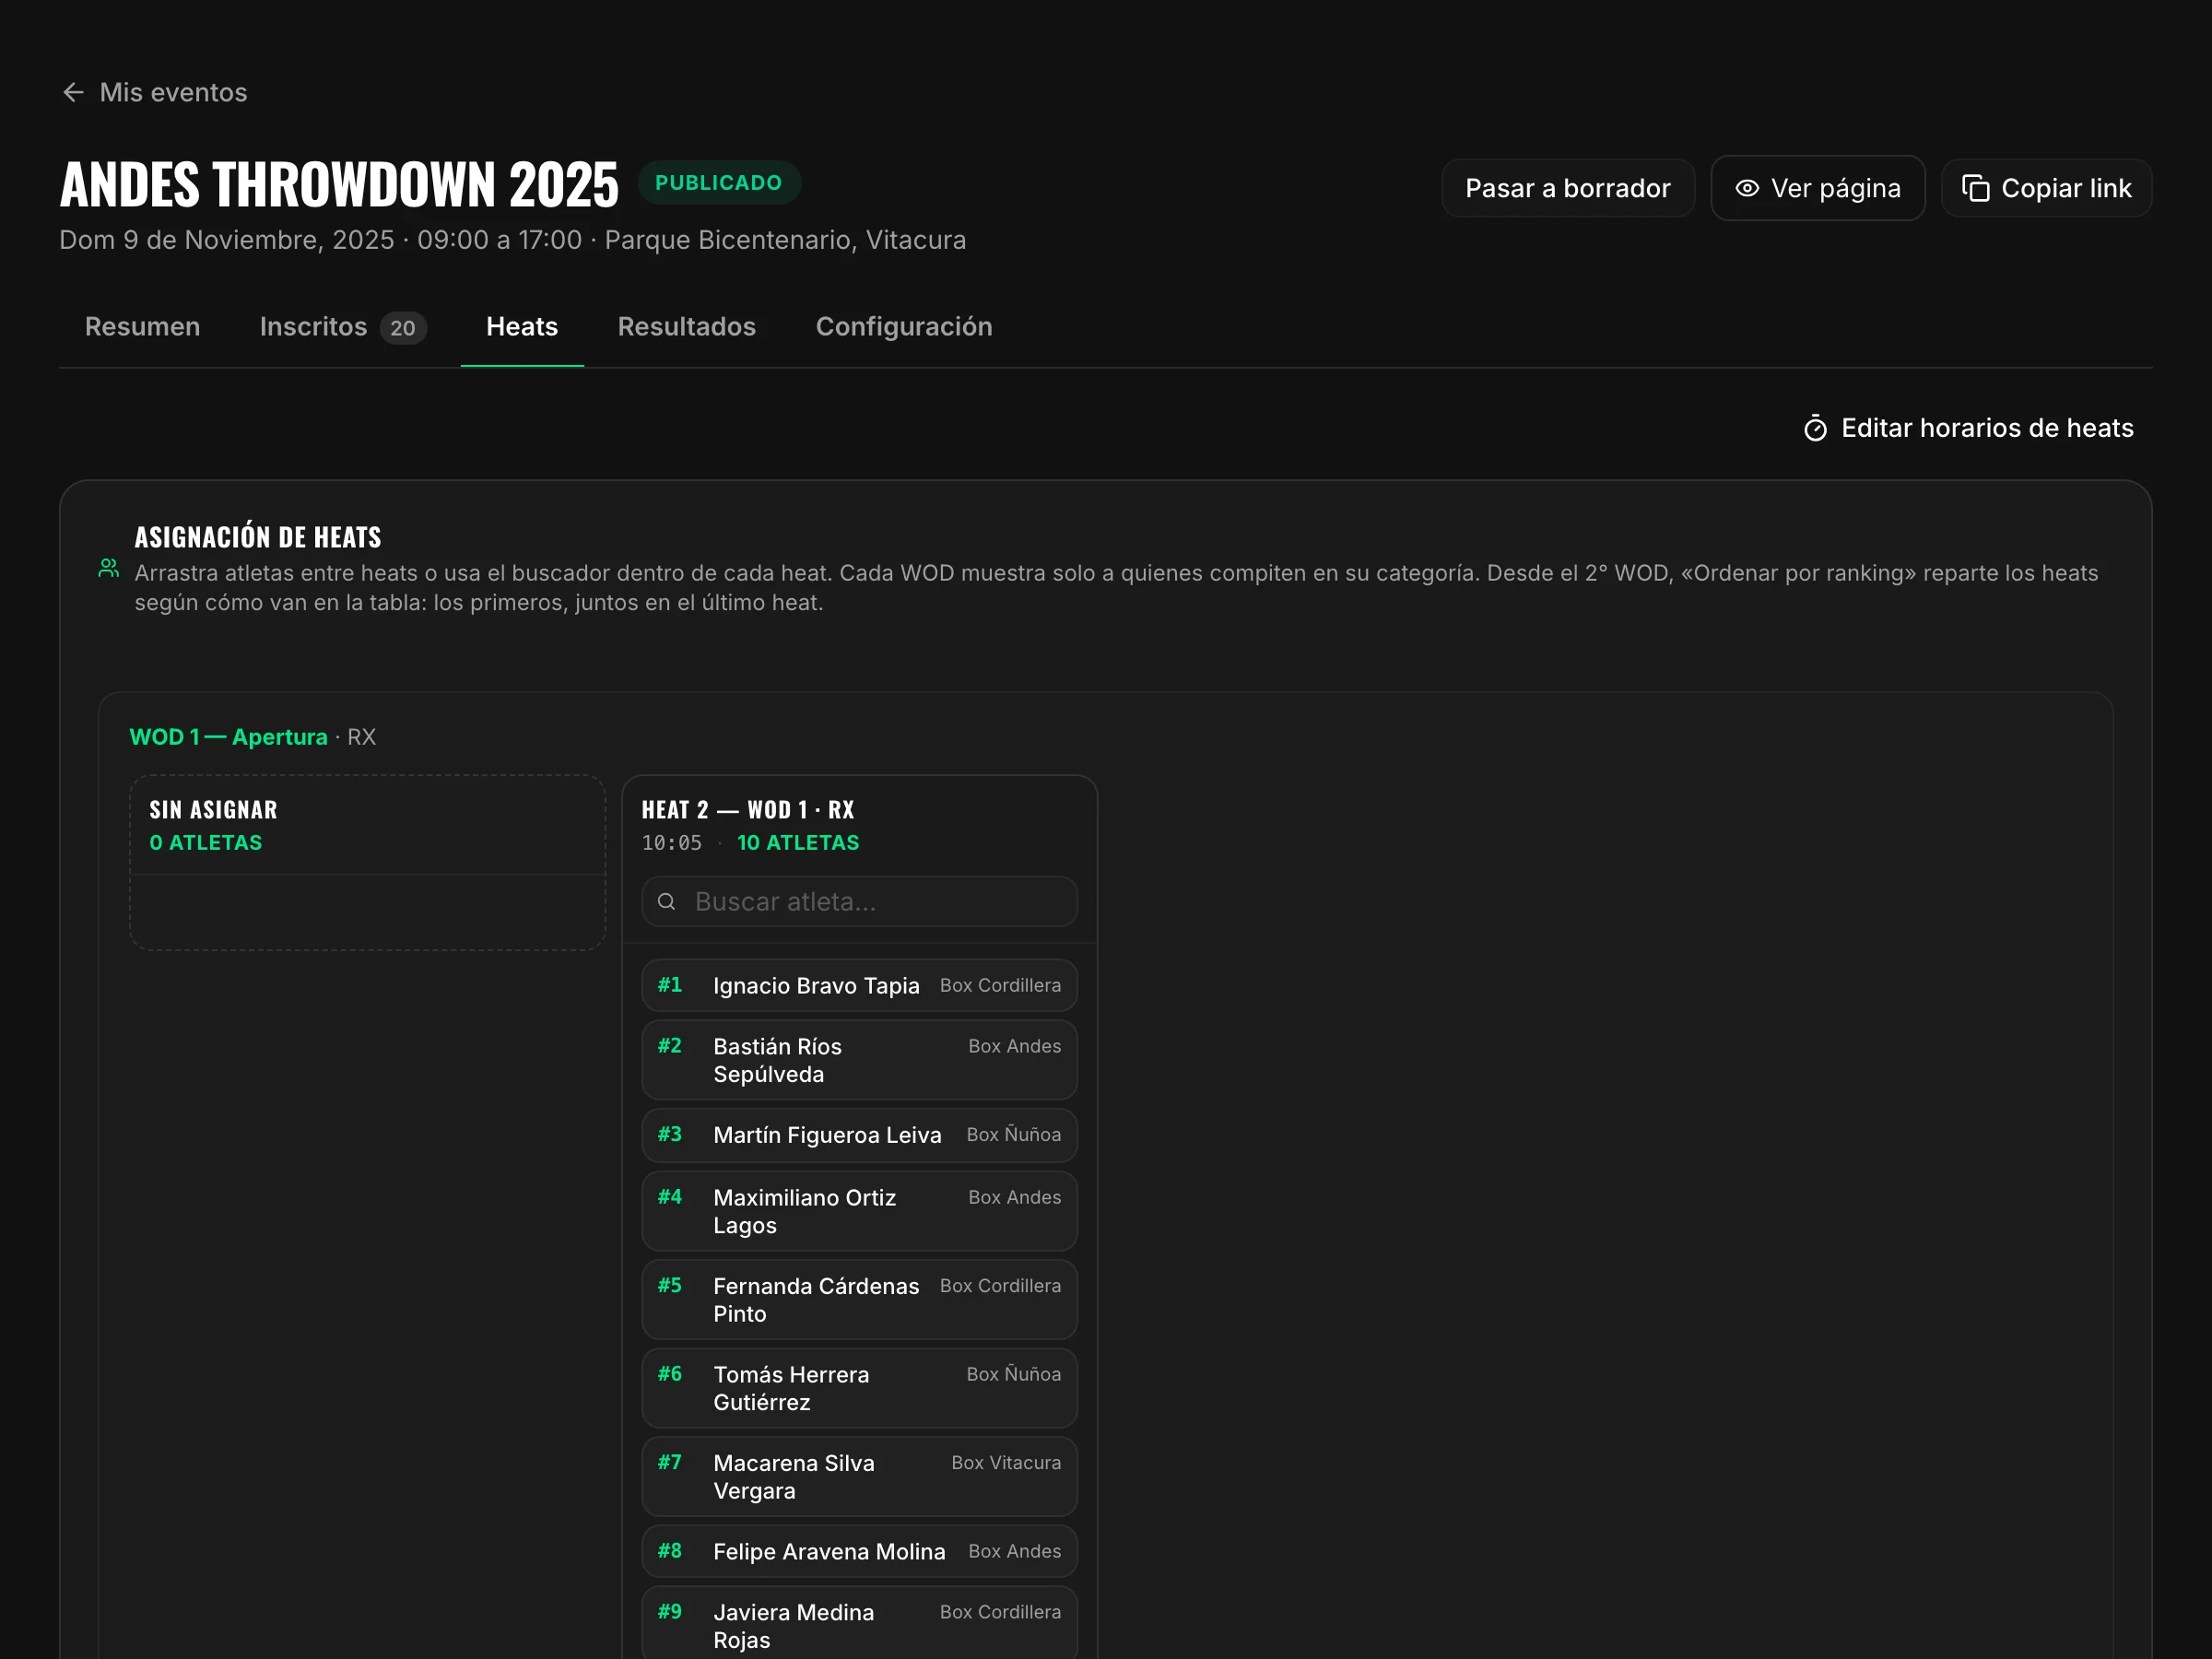The width and height of the screenshot is (2212, 1659).
Task: Focus the Buscar atleta search field
Action: coord(859,902)
